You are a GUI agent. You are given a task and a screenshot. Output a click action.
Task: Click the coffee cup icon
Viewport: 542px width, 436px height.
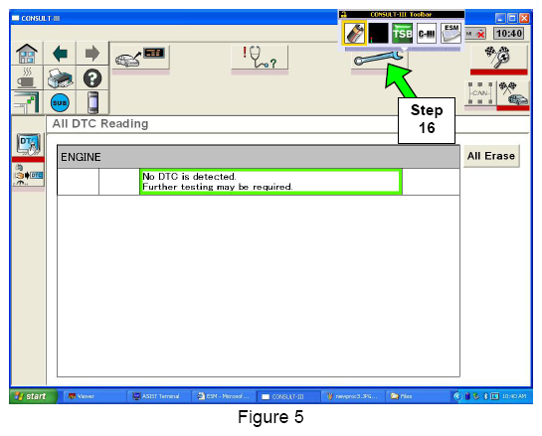pos(27,78)
